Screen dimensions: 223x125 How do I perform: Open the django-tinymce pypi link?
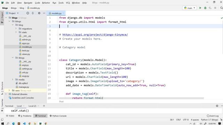point(95,35)
